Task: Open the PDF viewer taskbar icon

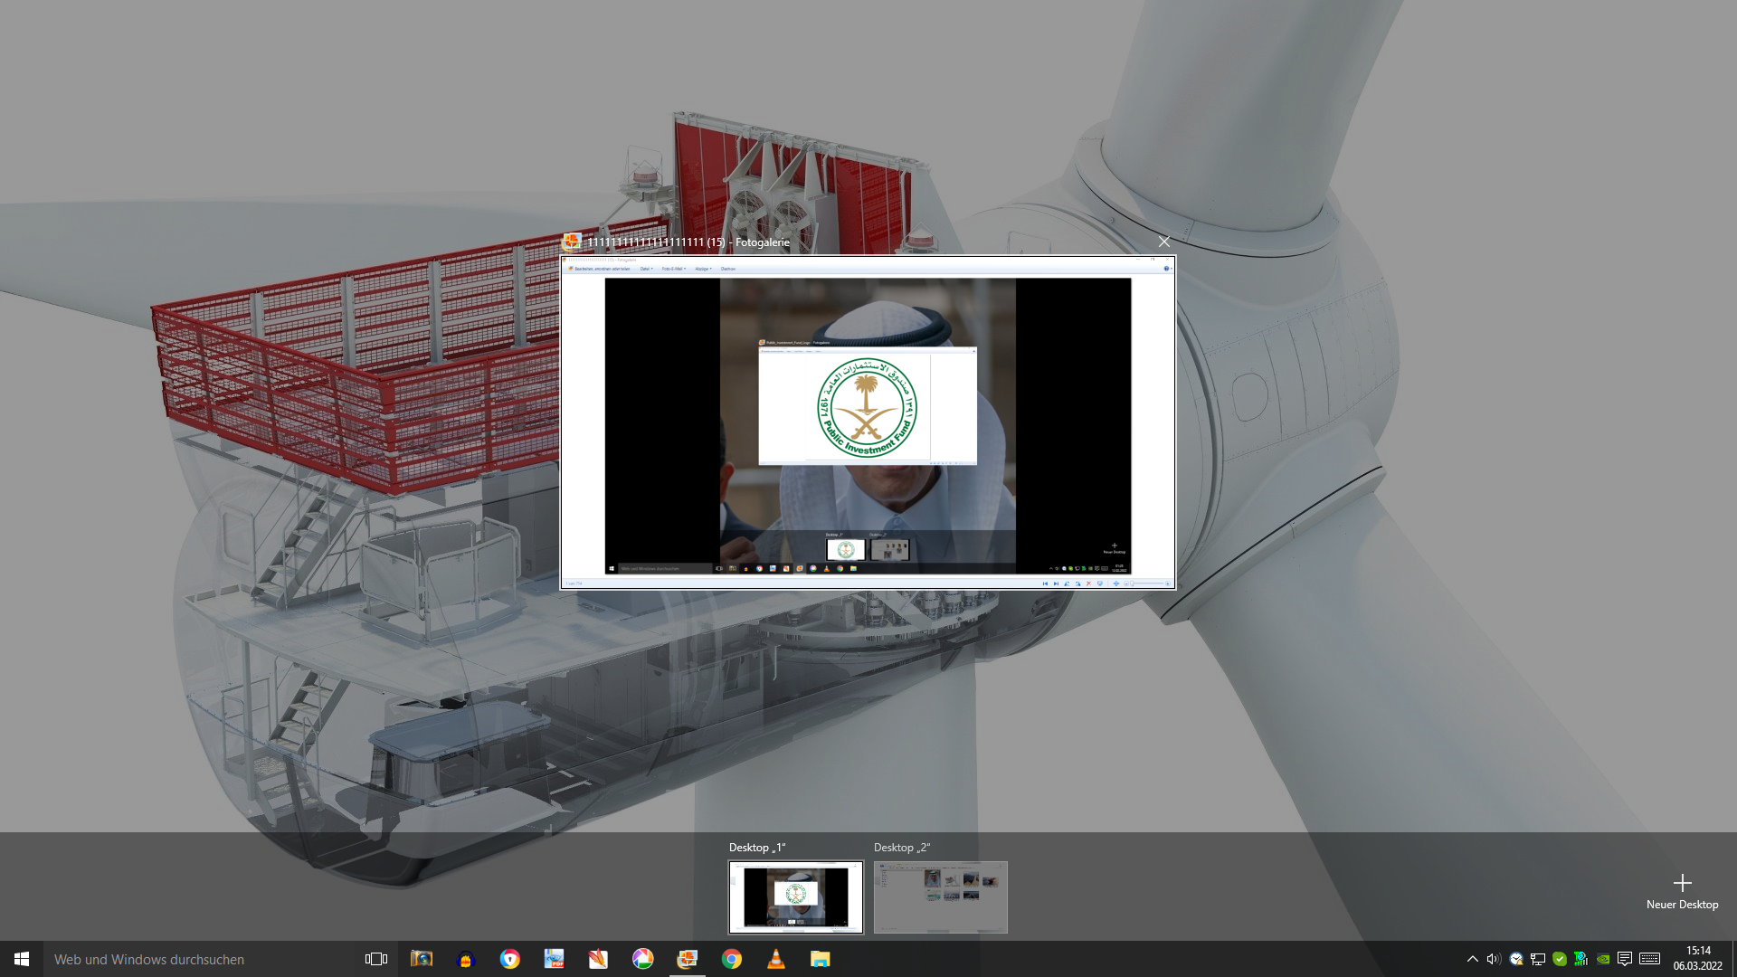Action: 554,959
